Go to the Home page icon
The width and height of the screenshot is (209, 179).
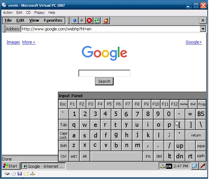tap(106, 20)
